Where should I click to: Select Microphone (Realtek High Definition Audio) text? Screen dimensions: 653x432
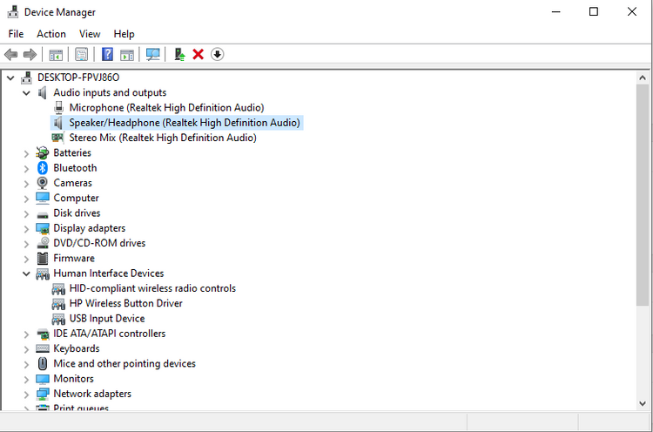pos(166,107)
